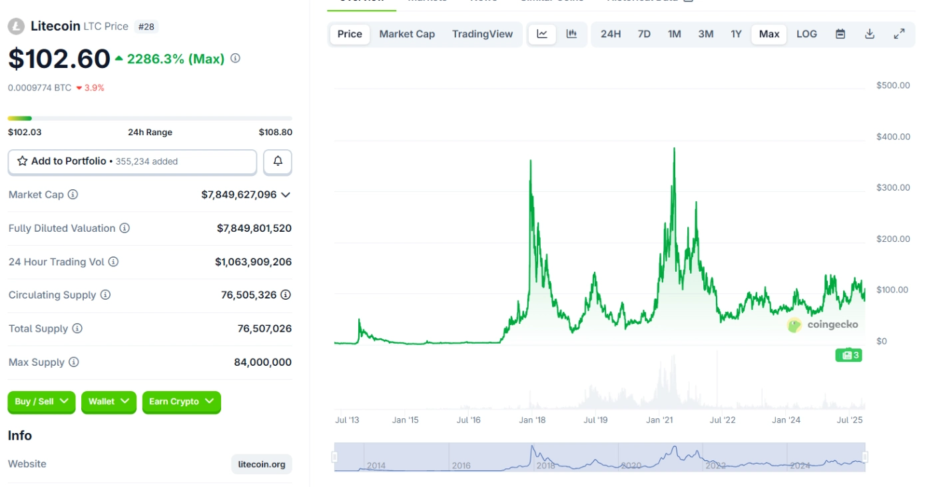Image resolution: width=925 pixels, height=487 pixels.
Task: Click info icon beside Circulating Supply value
Action: click(x=286, y=294)
